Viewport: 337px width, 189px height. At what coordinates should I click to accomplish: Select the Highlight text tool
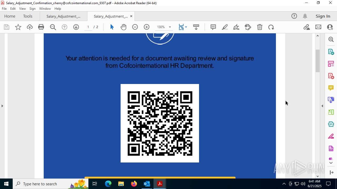(225, 27)
